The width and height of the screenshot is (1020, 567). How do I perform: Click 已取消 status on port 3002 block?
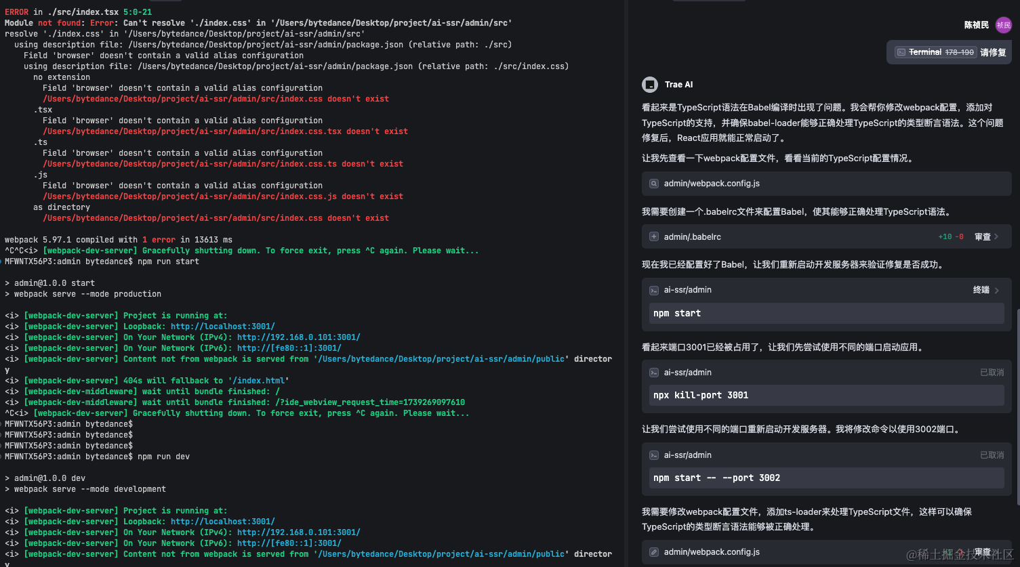(x=992, y=455)
